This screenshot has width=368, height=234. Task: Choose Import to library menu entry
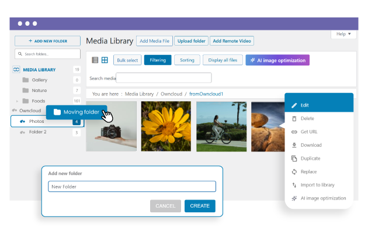pos(319,185)
